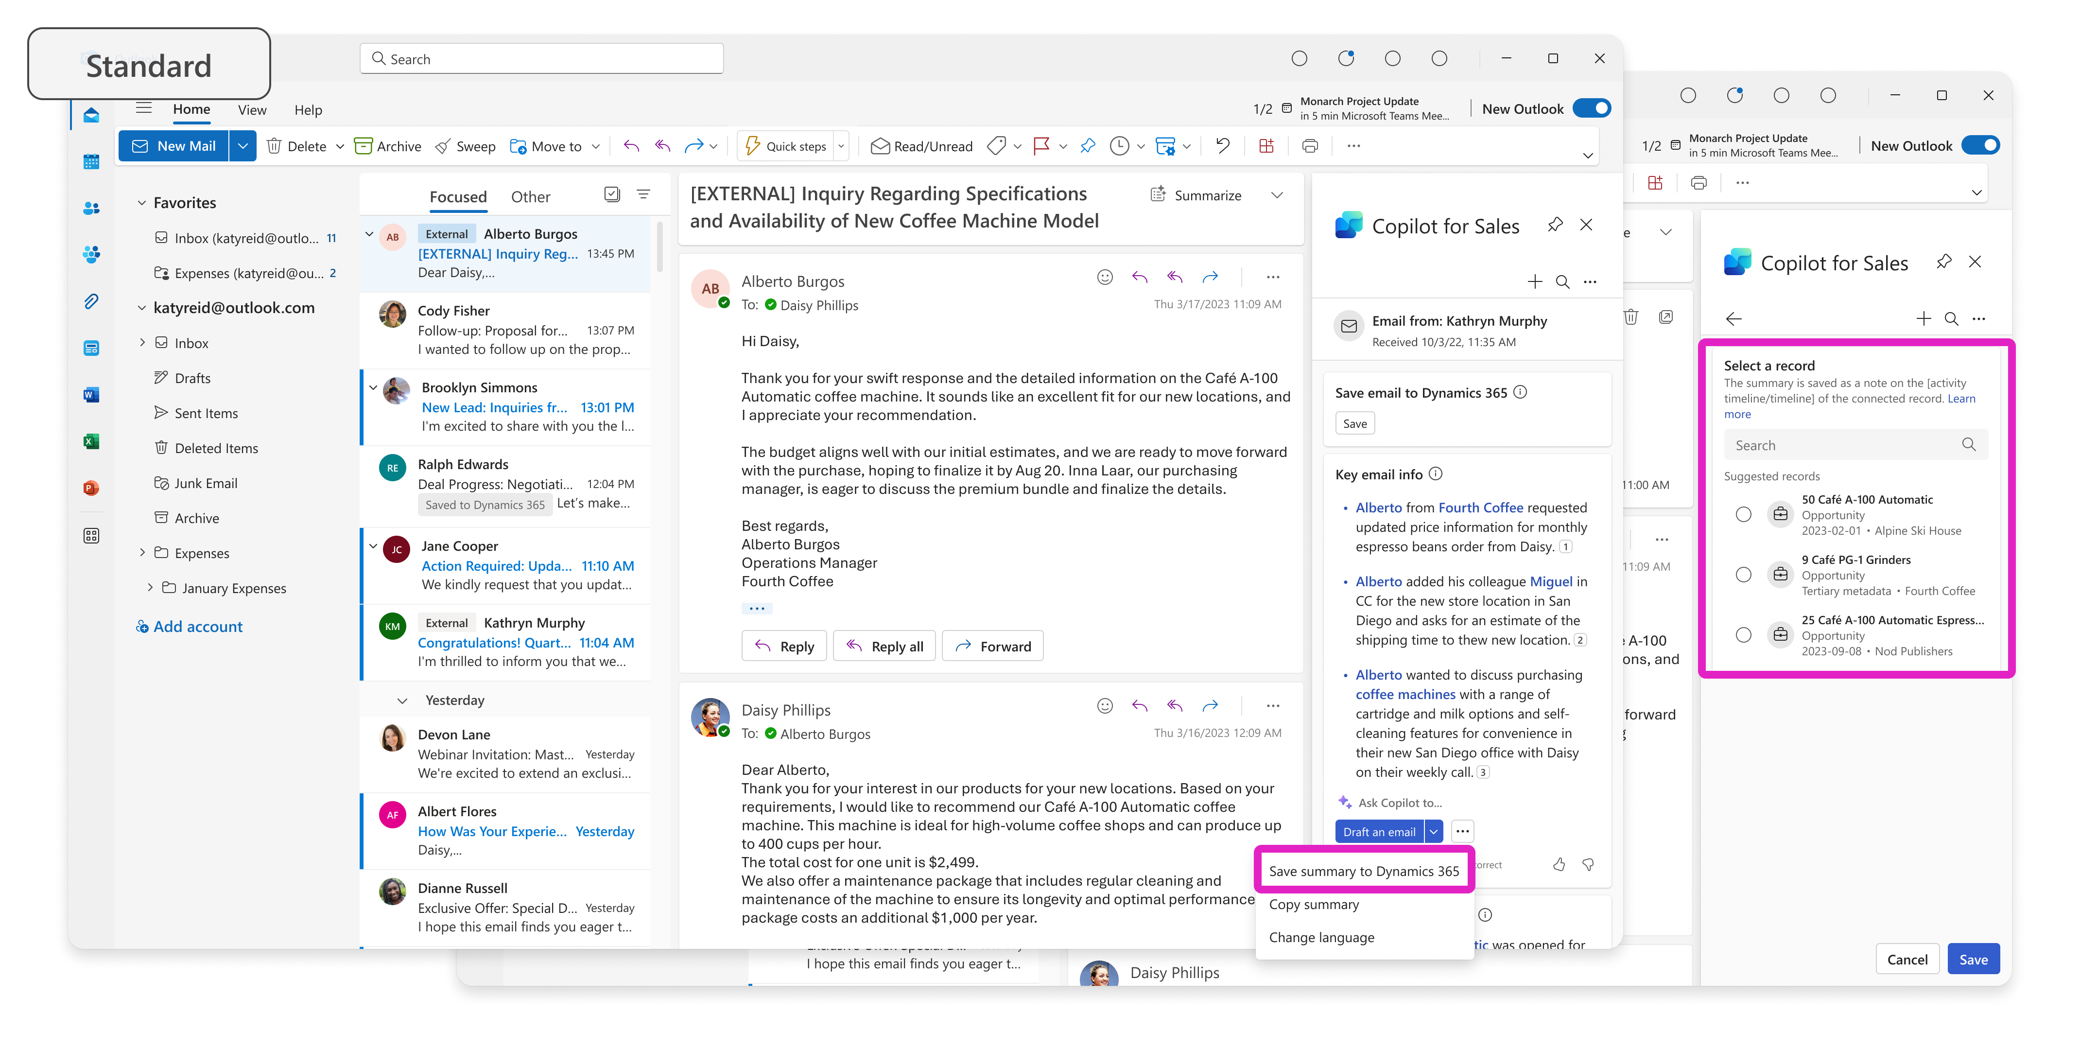
Task: Open the New Mail dropdown arrow
Action: (x=242, y=146)
